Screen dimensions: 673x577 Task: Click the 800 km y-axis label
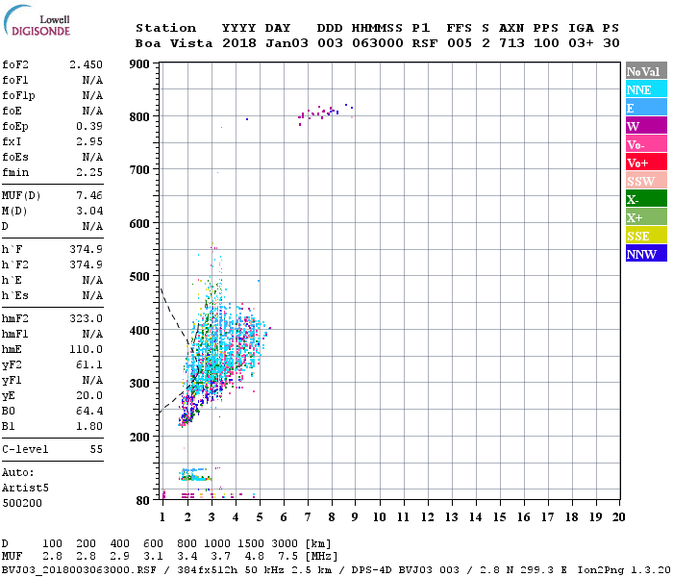[139, 116]
